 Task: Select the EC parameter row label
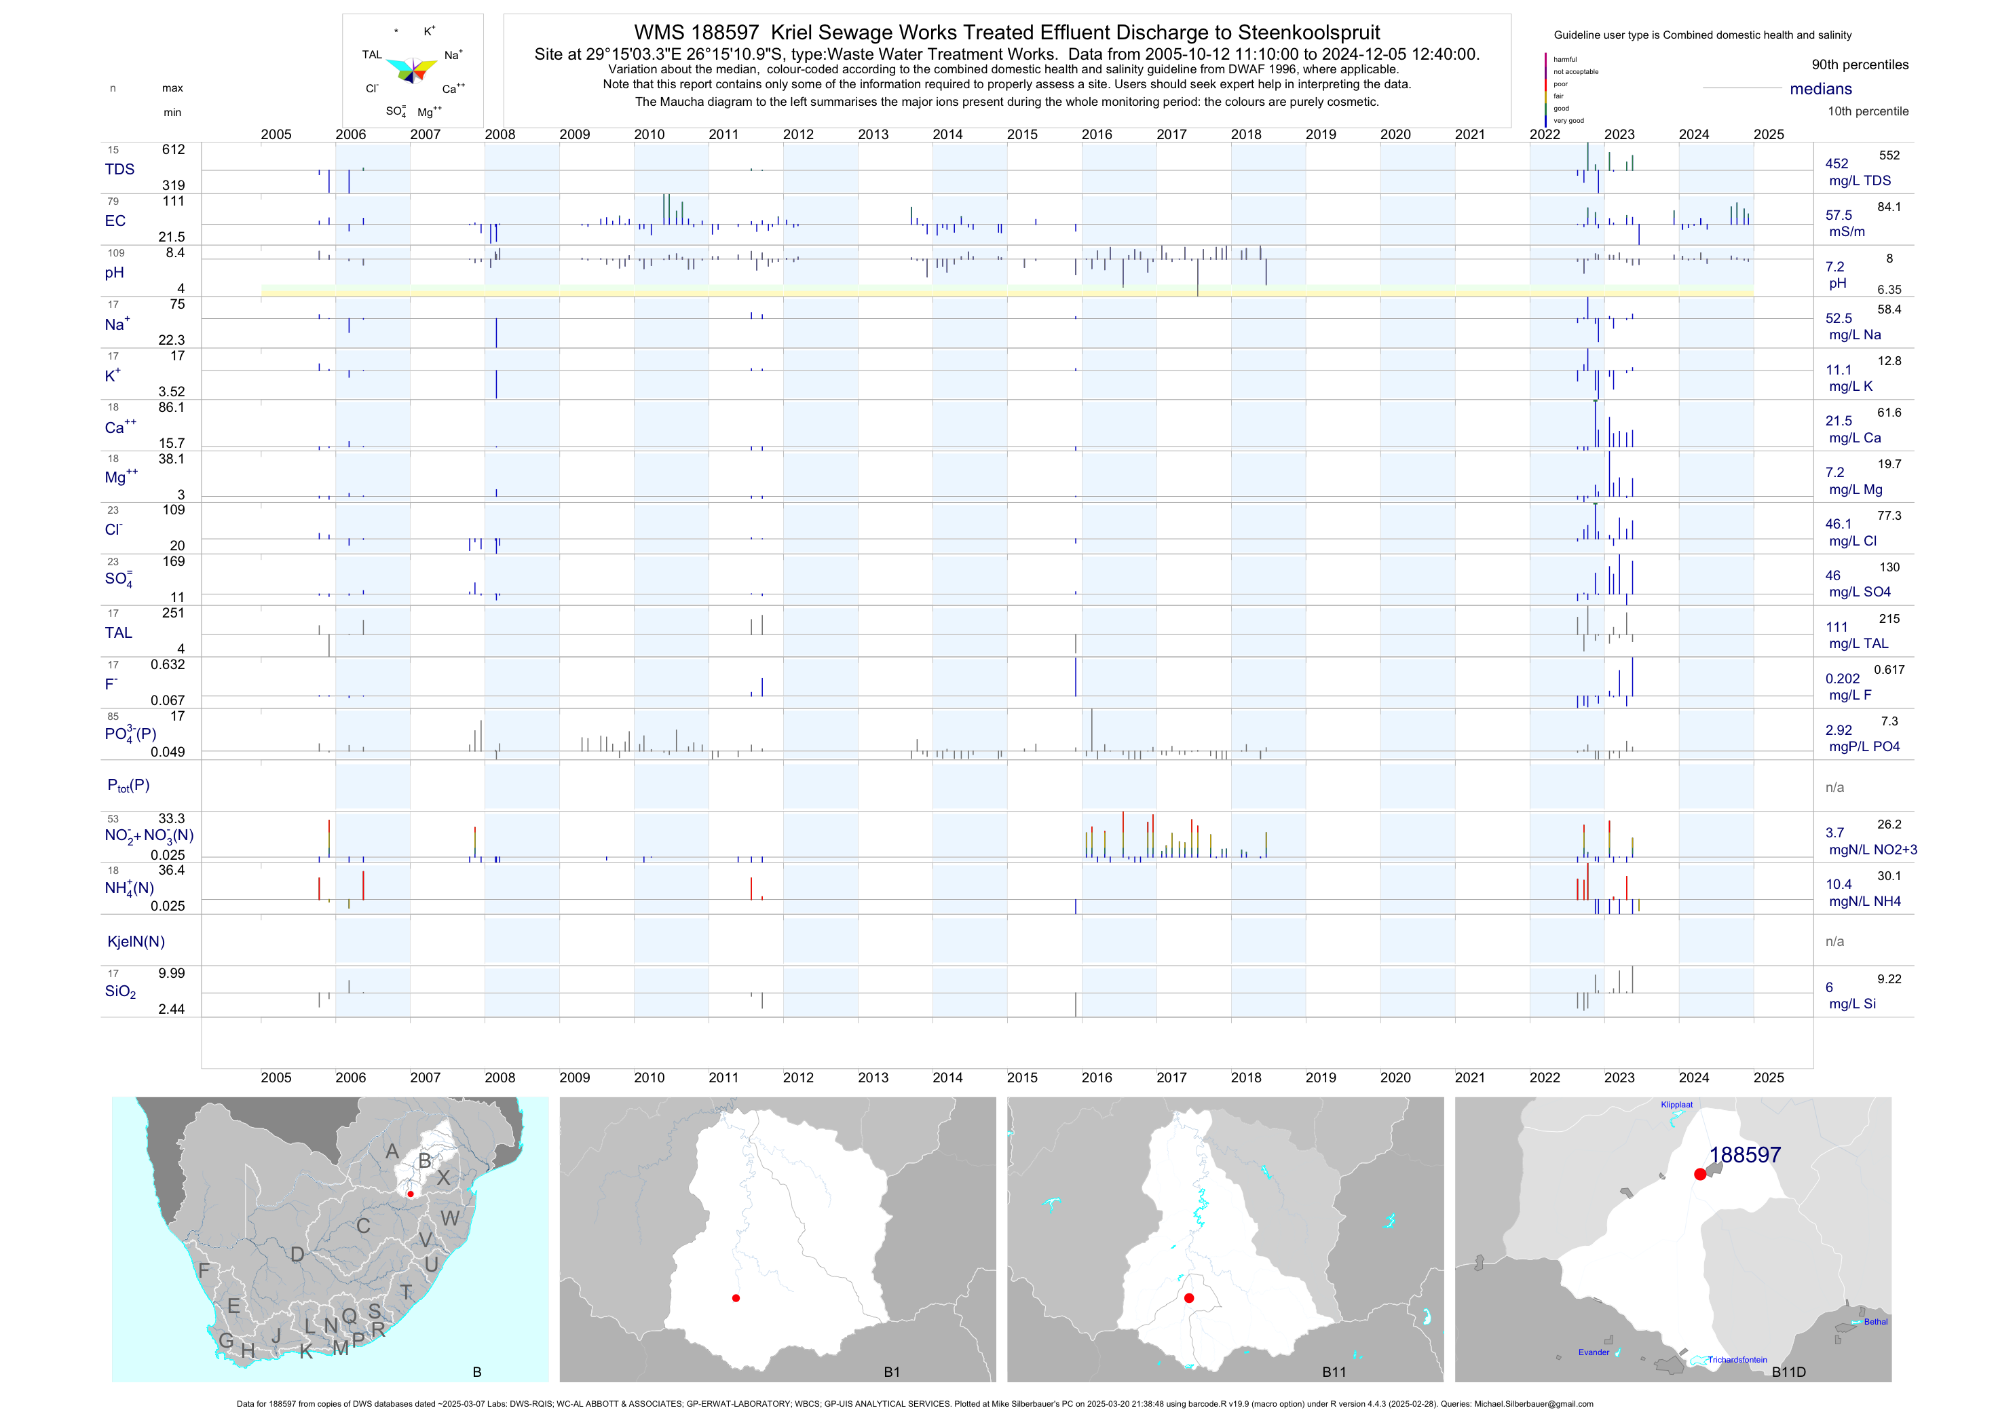[115, 221]
